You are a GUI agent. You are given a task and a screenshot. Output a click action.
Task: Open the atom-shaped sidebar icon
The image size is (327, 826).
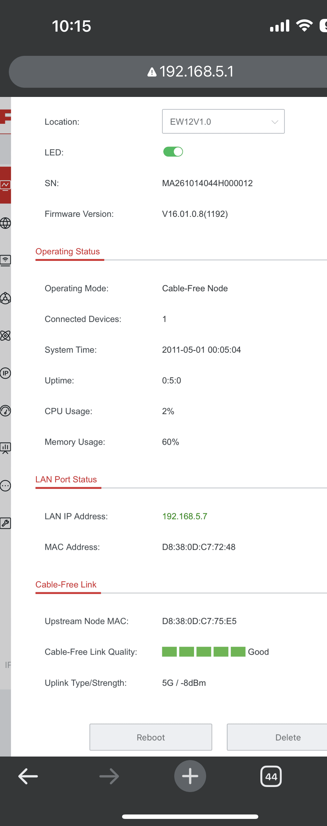[x=5, y=336]
